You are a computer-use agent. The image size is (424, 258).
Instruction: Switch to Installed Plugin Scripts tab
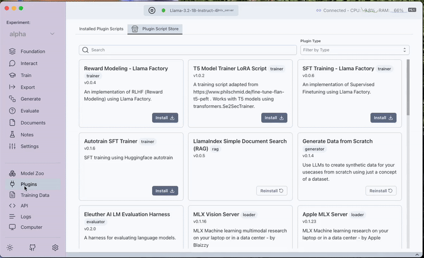click(x=101, y=29)
